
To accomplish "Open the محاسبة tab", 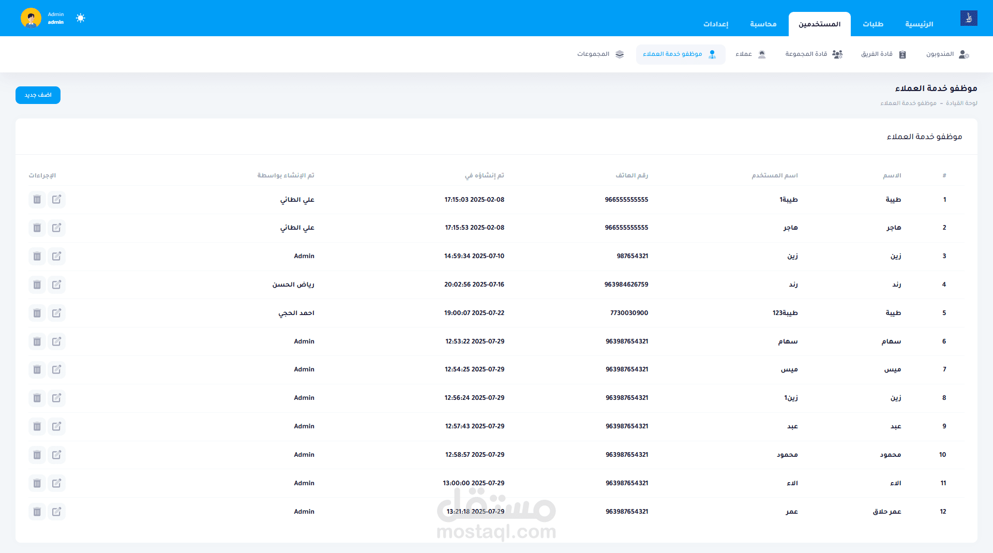I will 763,24.
